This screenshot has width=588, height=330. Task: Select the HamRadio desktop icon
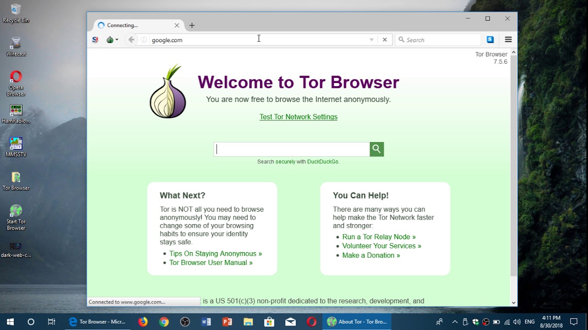tap(16, 114)
